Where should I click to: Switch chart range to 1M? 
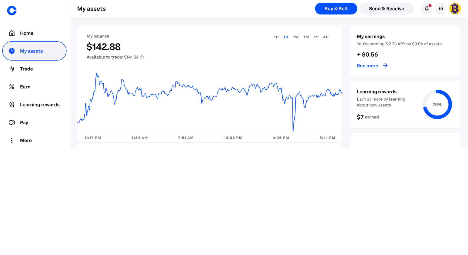click(306, 37)
